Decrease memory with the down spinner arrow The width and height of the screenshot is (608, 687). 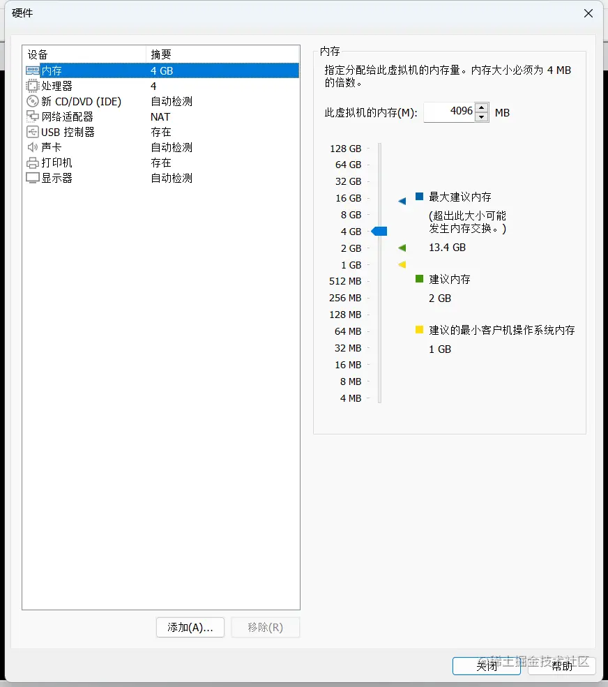pos(482,117)
